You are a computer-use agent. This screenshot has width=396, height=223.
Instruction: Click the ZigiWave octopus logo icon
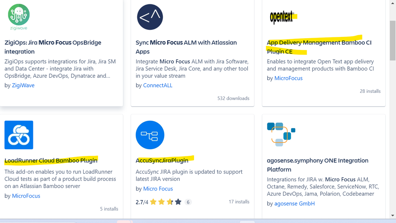(x=19, y=17)
